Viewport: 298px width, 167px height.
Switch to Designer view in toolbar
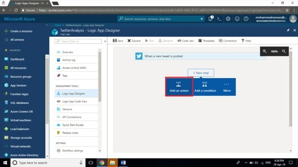[x=166, y=41]
